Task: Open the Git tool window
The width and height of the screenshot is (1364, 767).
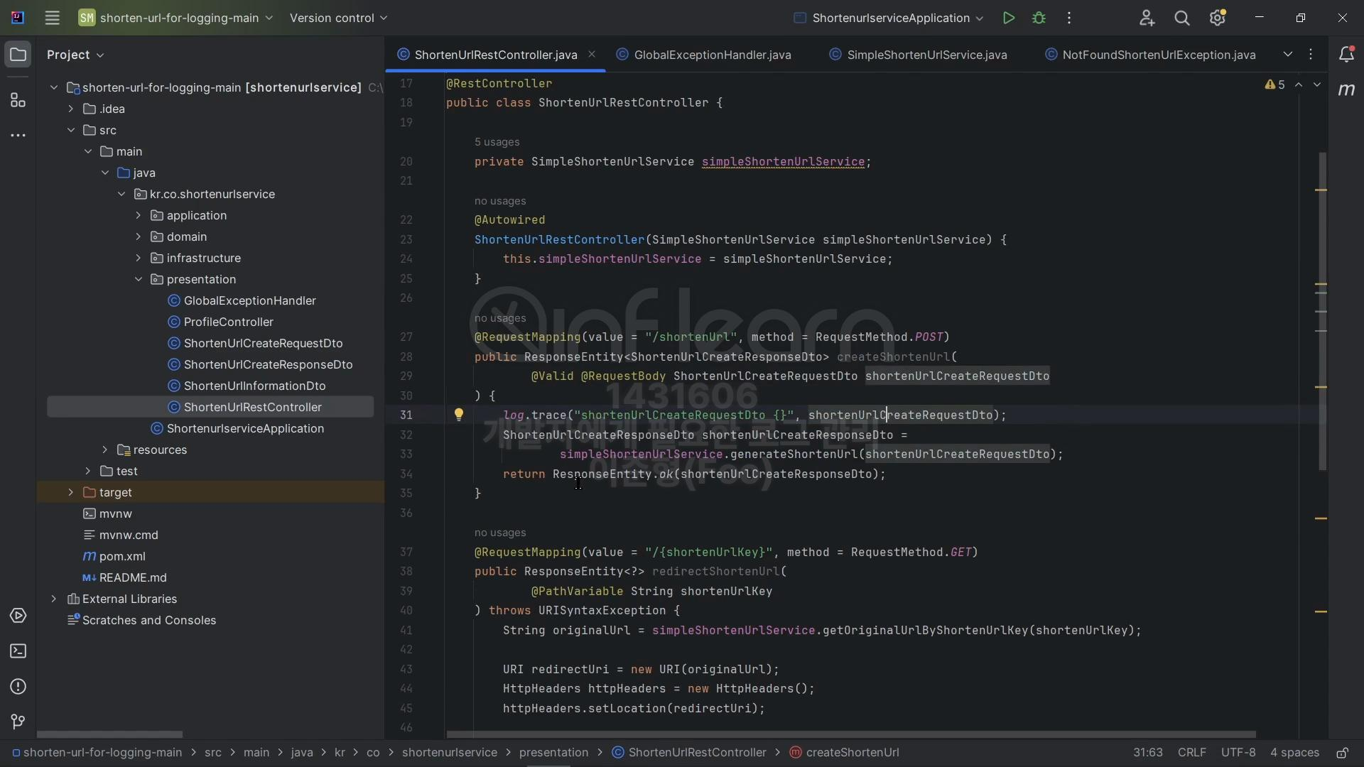Action: pos(18,722)
